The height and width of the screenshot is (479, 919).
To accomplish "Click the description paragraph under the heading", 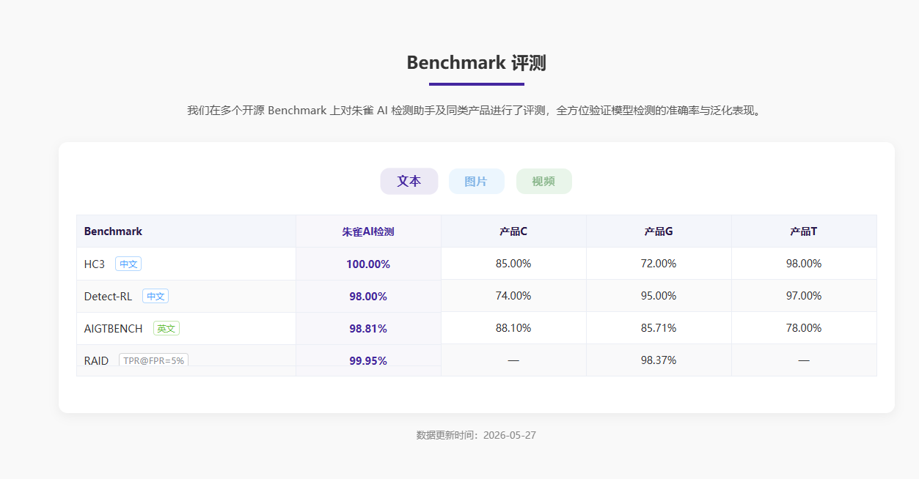I will [477, 111].
